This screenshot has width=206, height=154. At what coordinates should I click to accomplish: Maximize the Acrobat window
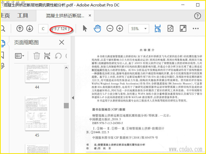[198, 5]
